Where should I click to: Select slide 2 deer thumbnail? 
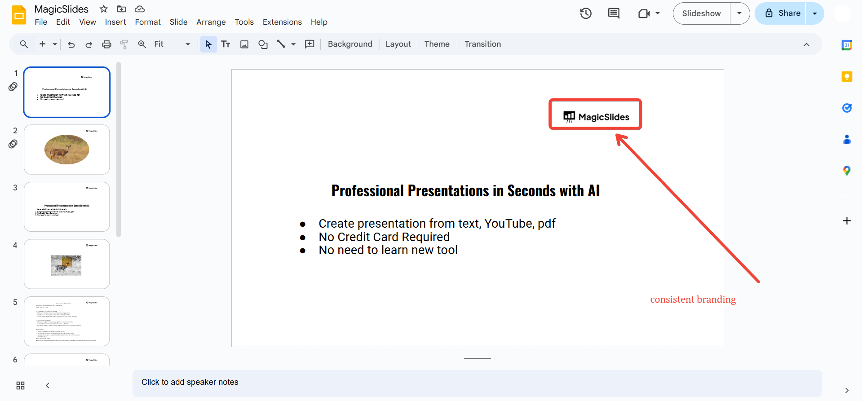point(67,150)
